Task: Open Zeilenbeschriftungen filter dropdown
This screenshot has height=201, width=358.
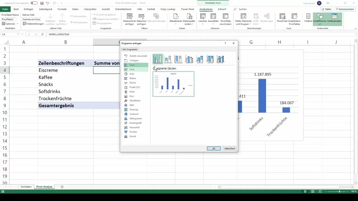Action: point(91,64)
